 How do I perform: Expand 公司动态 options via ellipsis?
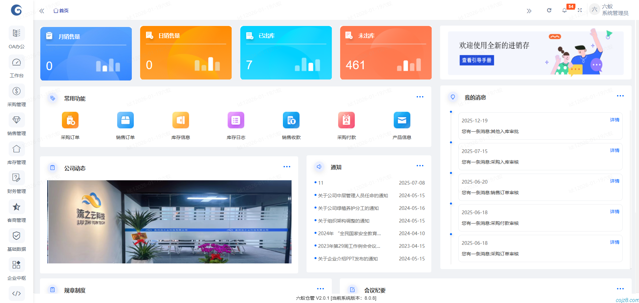click(287, 167)
